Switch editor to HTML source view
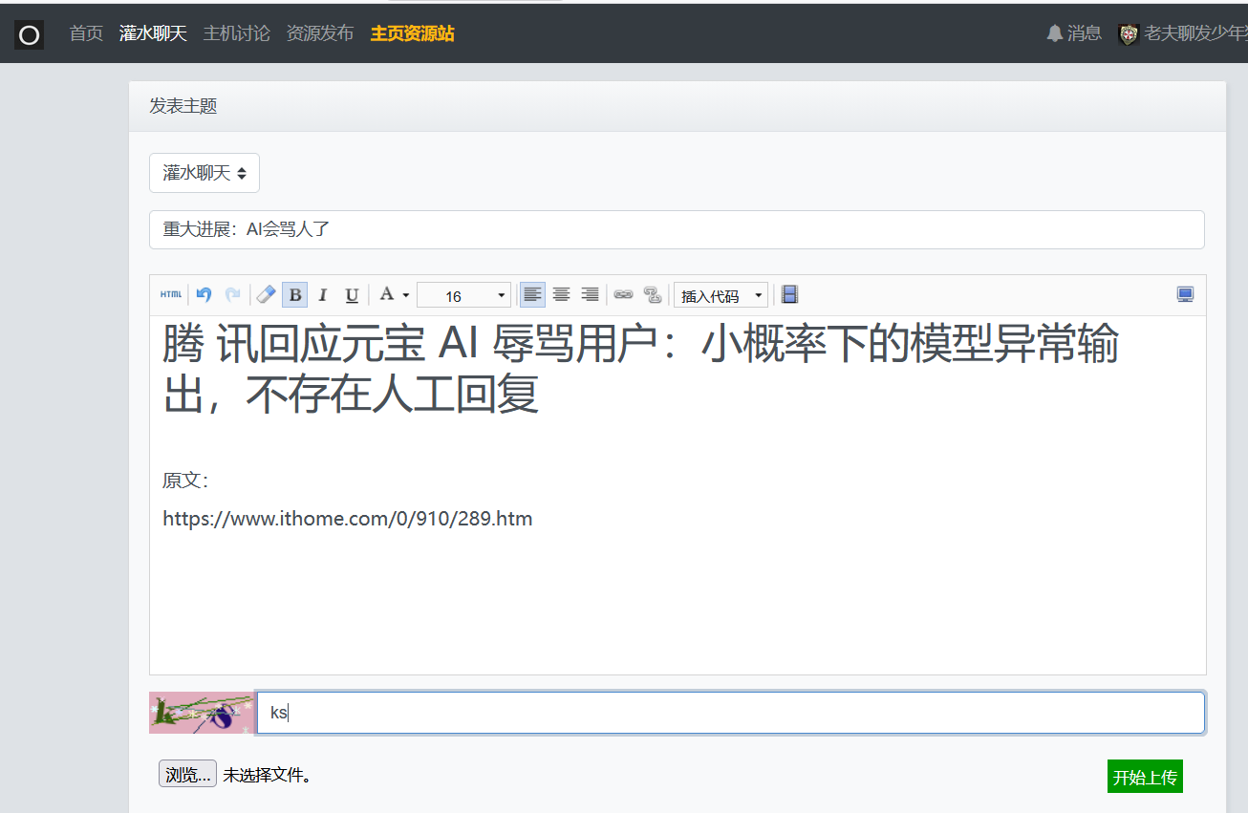Image resolution: width=1248 pixels, height=813 pixels. click(171, 295)
